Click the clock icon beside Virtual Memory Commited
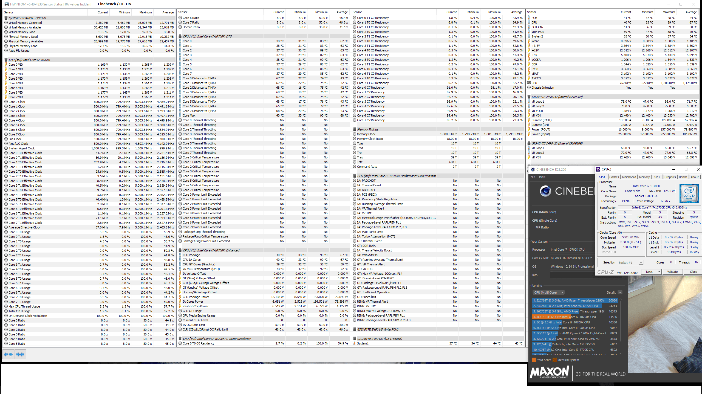Screen dimensions: 702x394 pos(6,23)
